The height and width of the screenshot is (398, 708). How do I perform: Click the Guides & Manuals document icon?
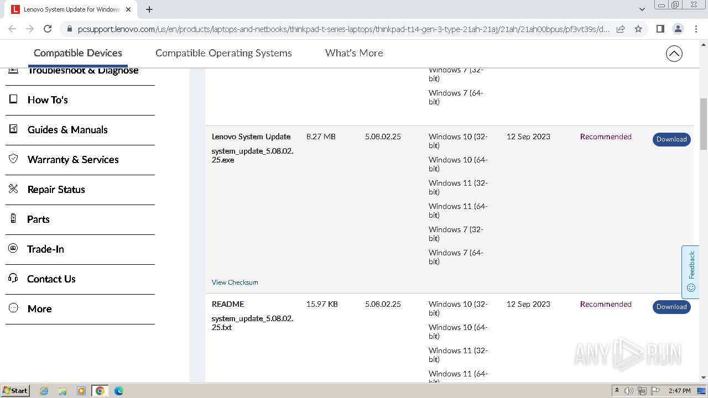(x=13, y=129)
